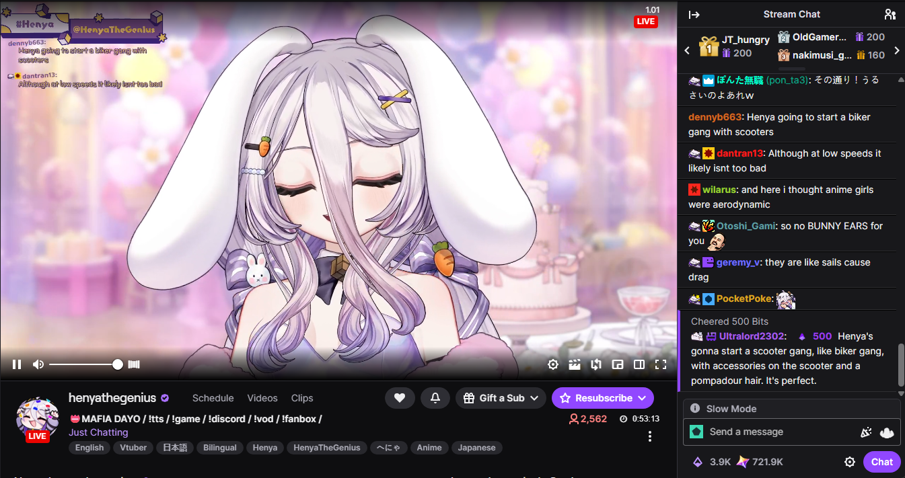Select the へにゃ tag
Screen dimensions: 905x478
[x=389, y=448]
